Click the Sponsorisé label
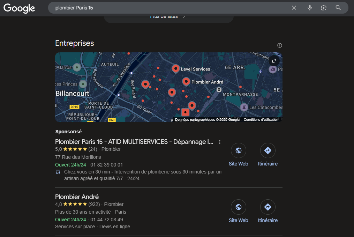The height and width of the screenshot is (237, 354). (69, 132)
